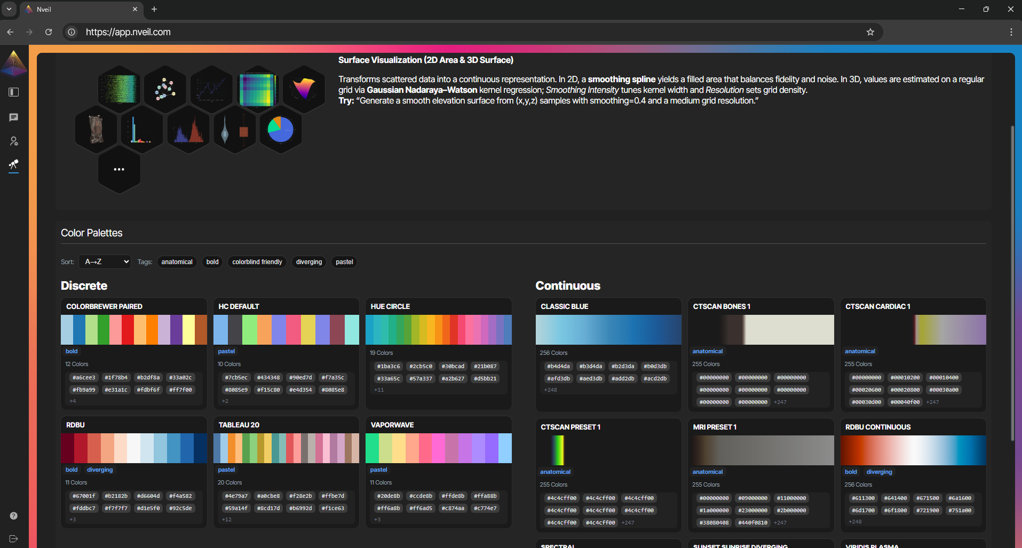Toggle the sidebar panel icon
Viewport: 1022px width, 548px height.
point(14,92)
